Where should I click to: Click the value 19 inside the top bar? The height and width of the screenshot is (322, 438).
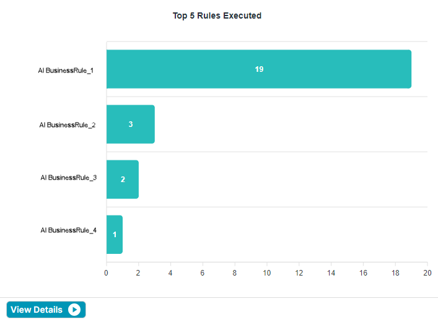tap(259, 69)
